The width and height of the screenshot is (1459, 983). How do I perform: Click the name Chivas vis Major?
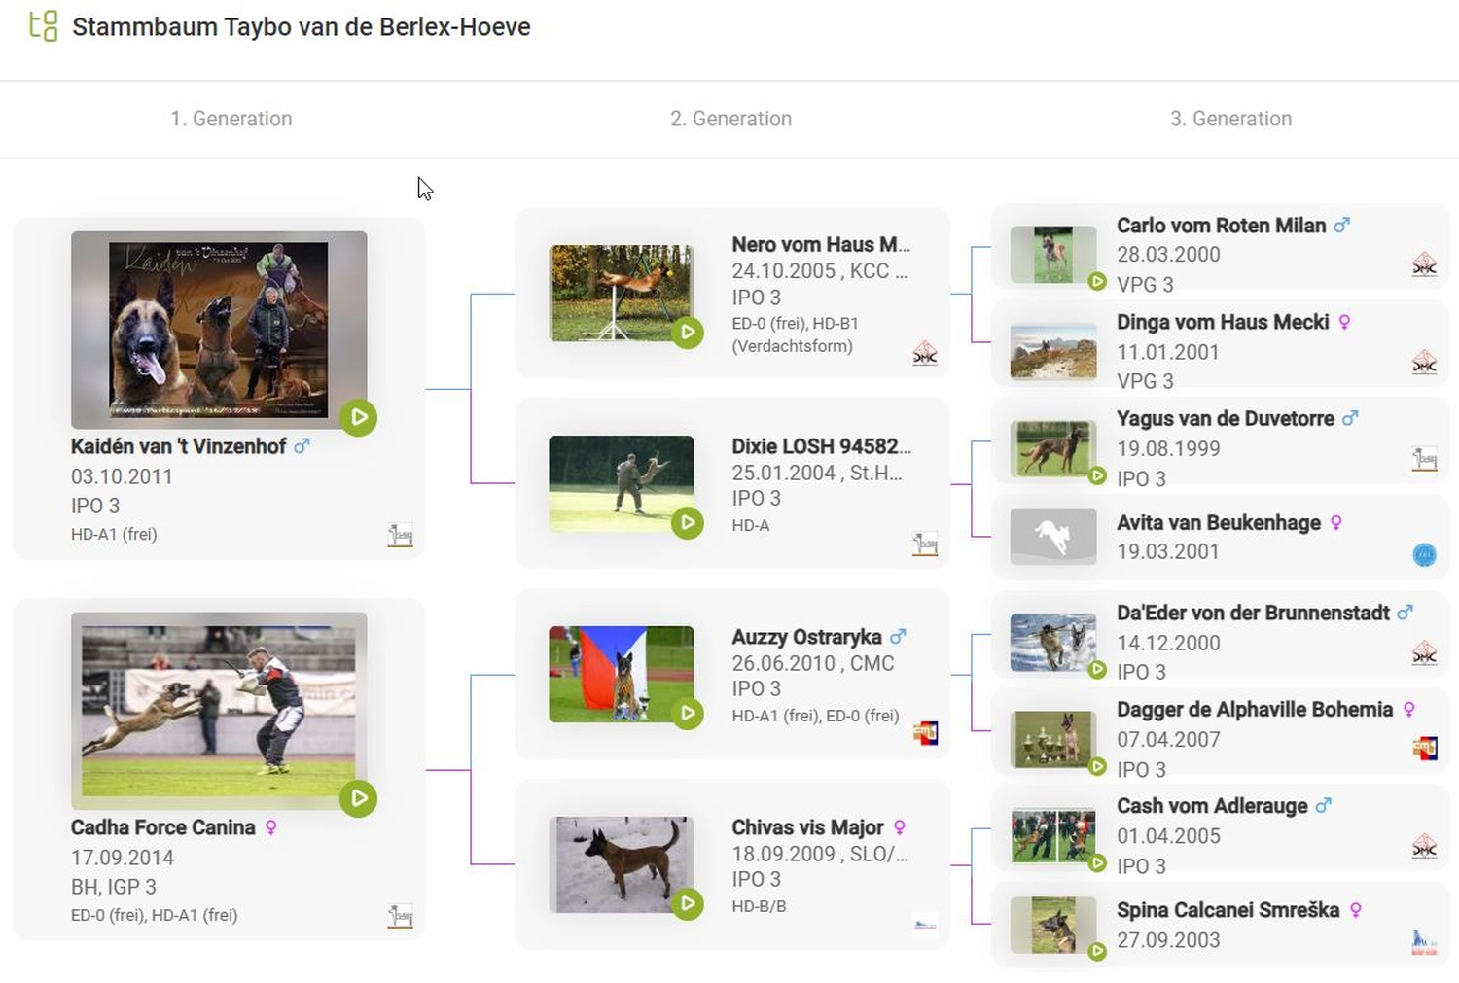coord(808,826)
